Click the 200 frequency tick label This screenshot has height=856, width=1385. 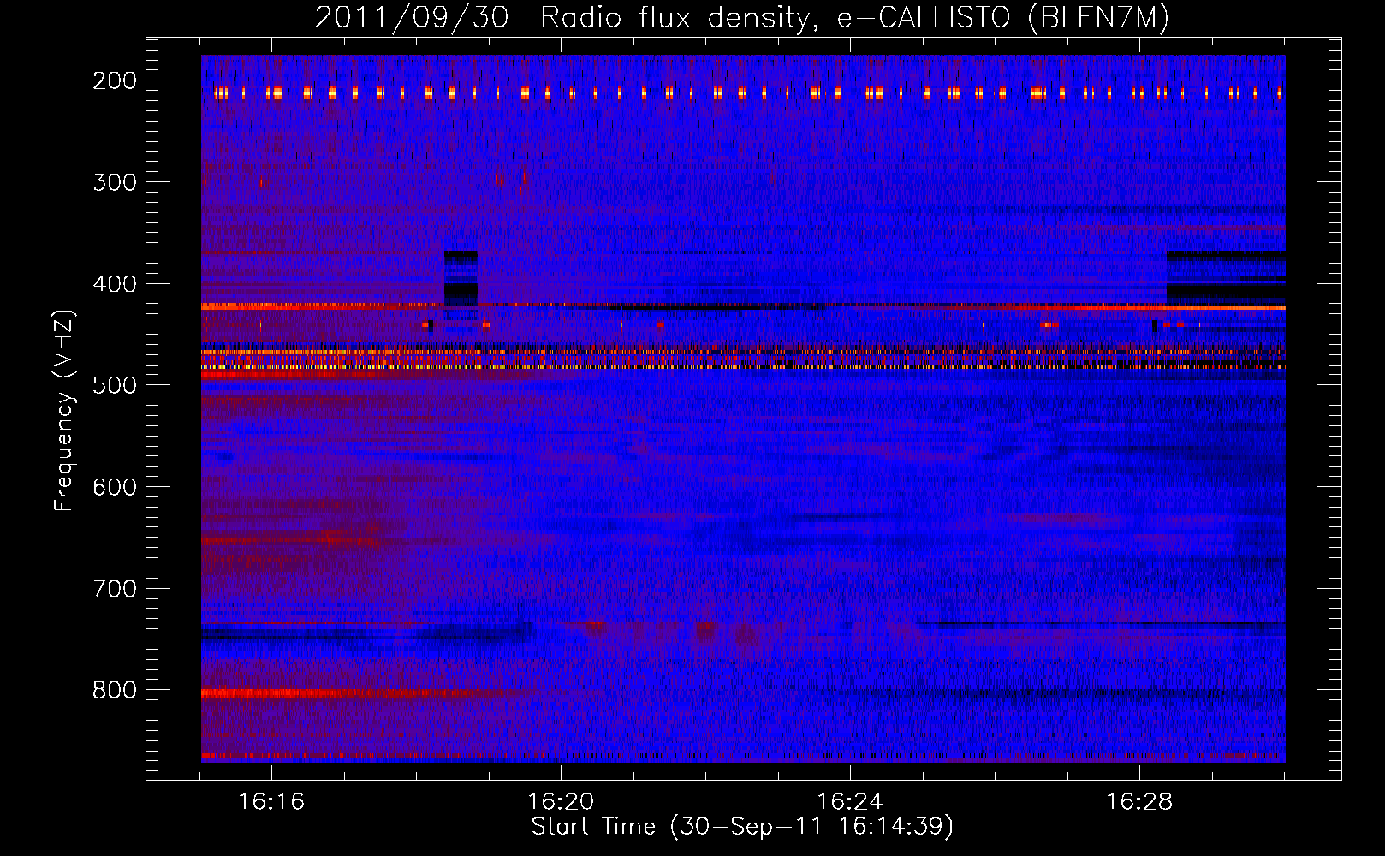(x=115, y=80)
